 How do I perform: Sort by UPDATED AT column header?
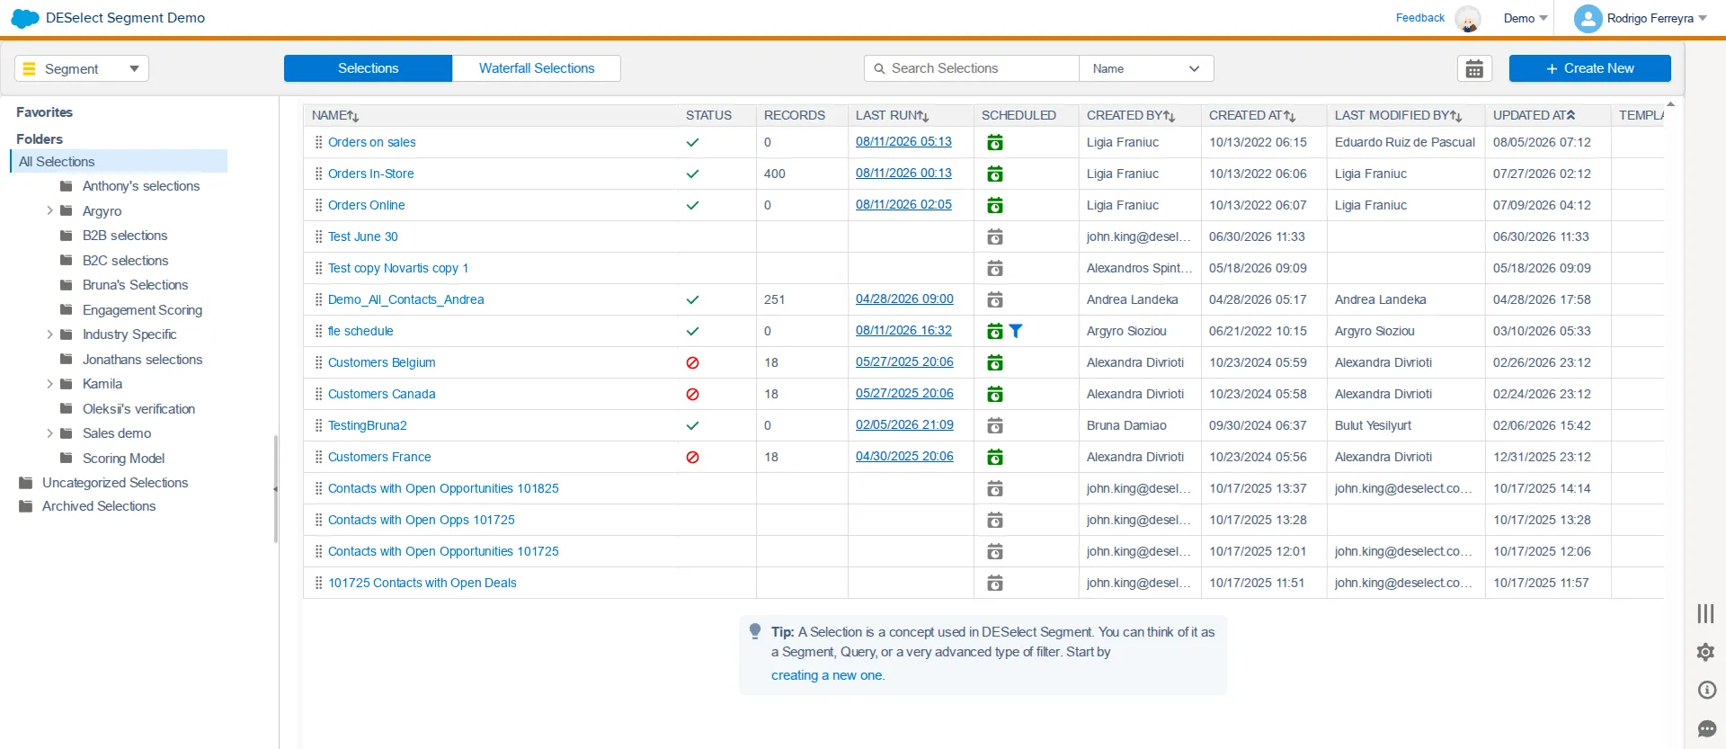[1535, 115]
